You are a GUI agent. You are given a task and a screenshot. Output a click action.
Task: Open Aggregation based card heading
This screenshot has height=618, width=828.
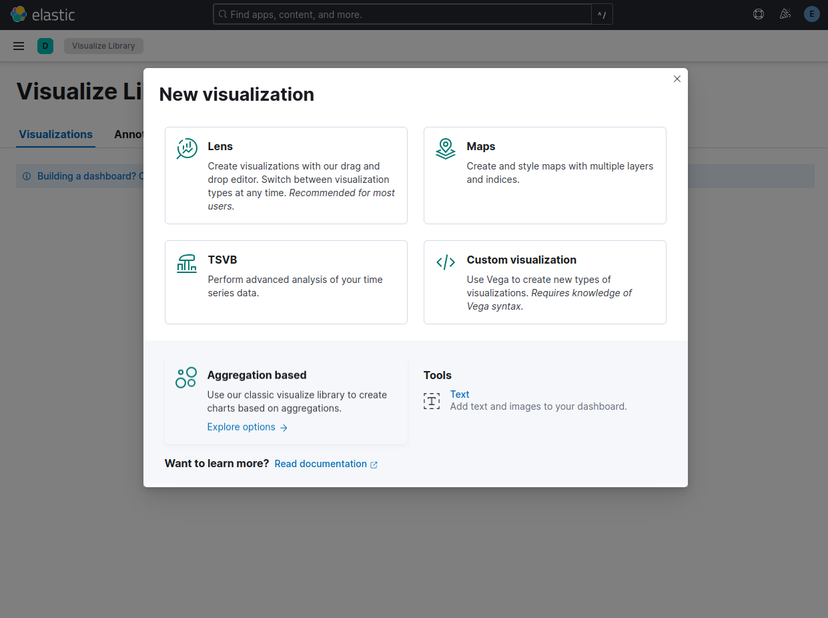pyautogui.click(x=257, y=375)
